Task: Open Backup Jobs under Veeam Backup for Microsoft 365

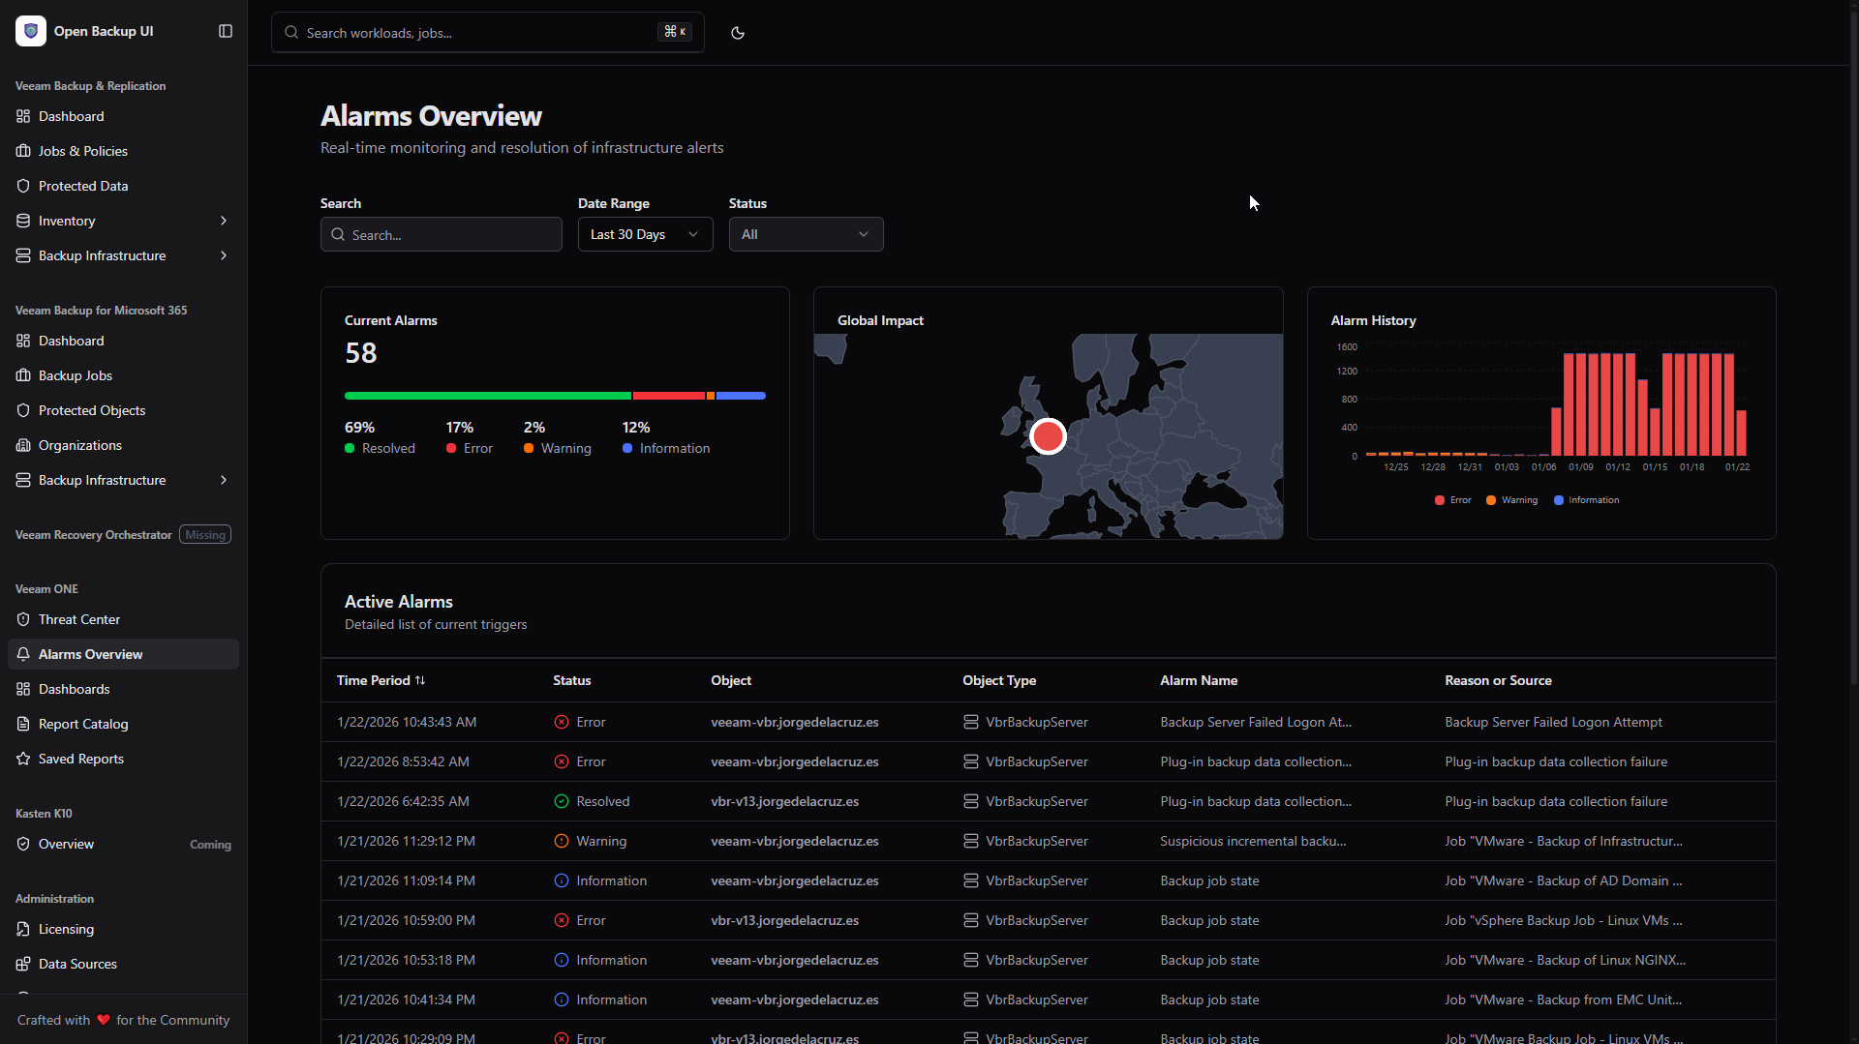Action: pyautogui.click(x=75, y=375)
